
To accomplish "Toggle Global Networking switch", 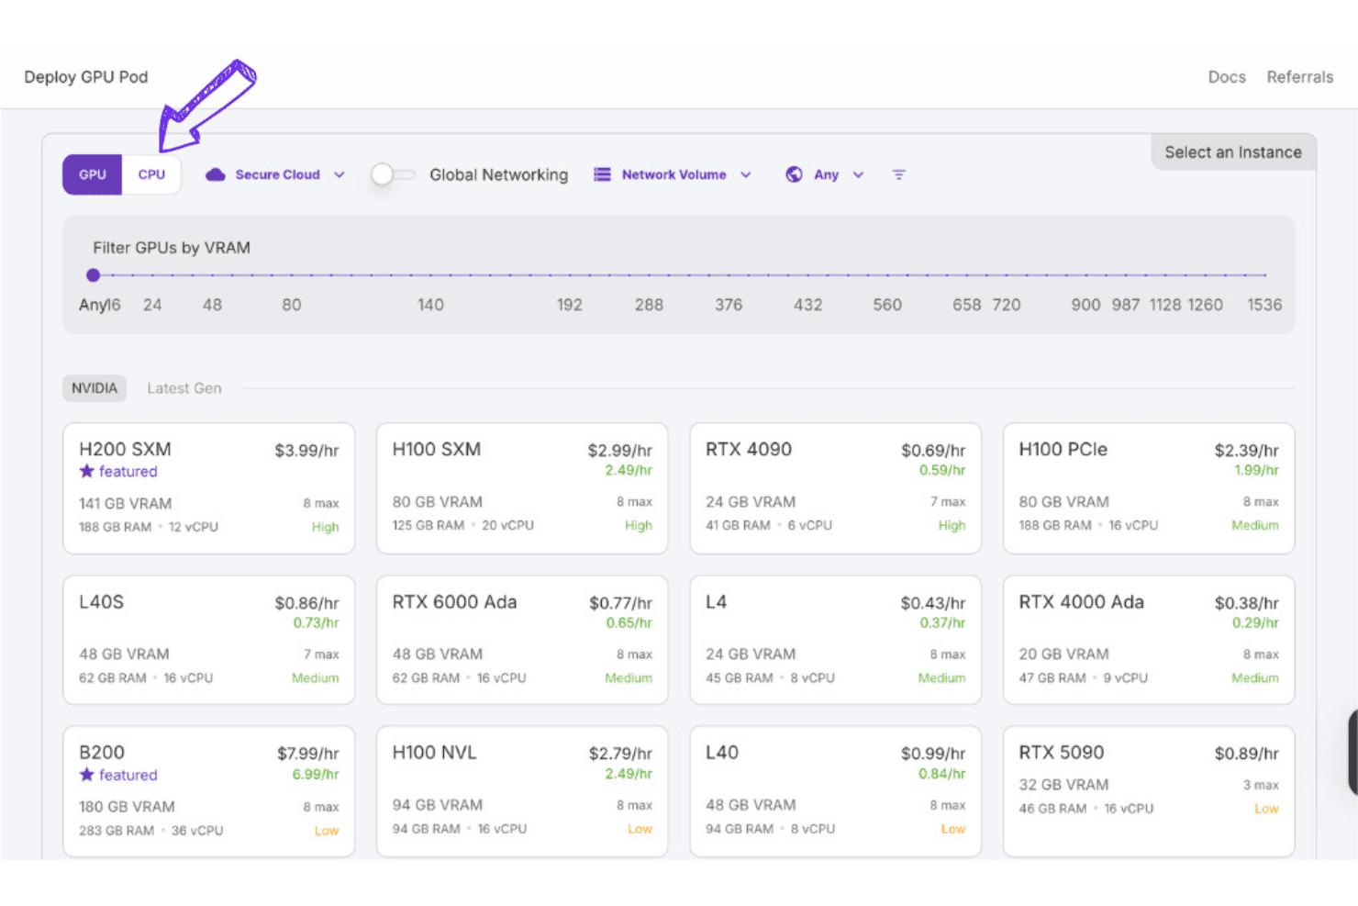I will point(393,174).
